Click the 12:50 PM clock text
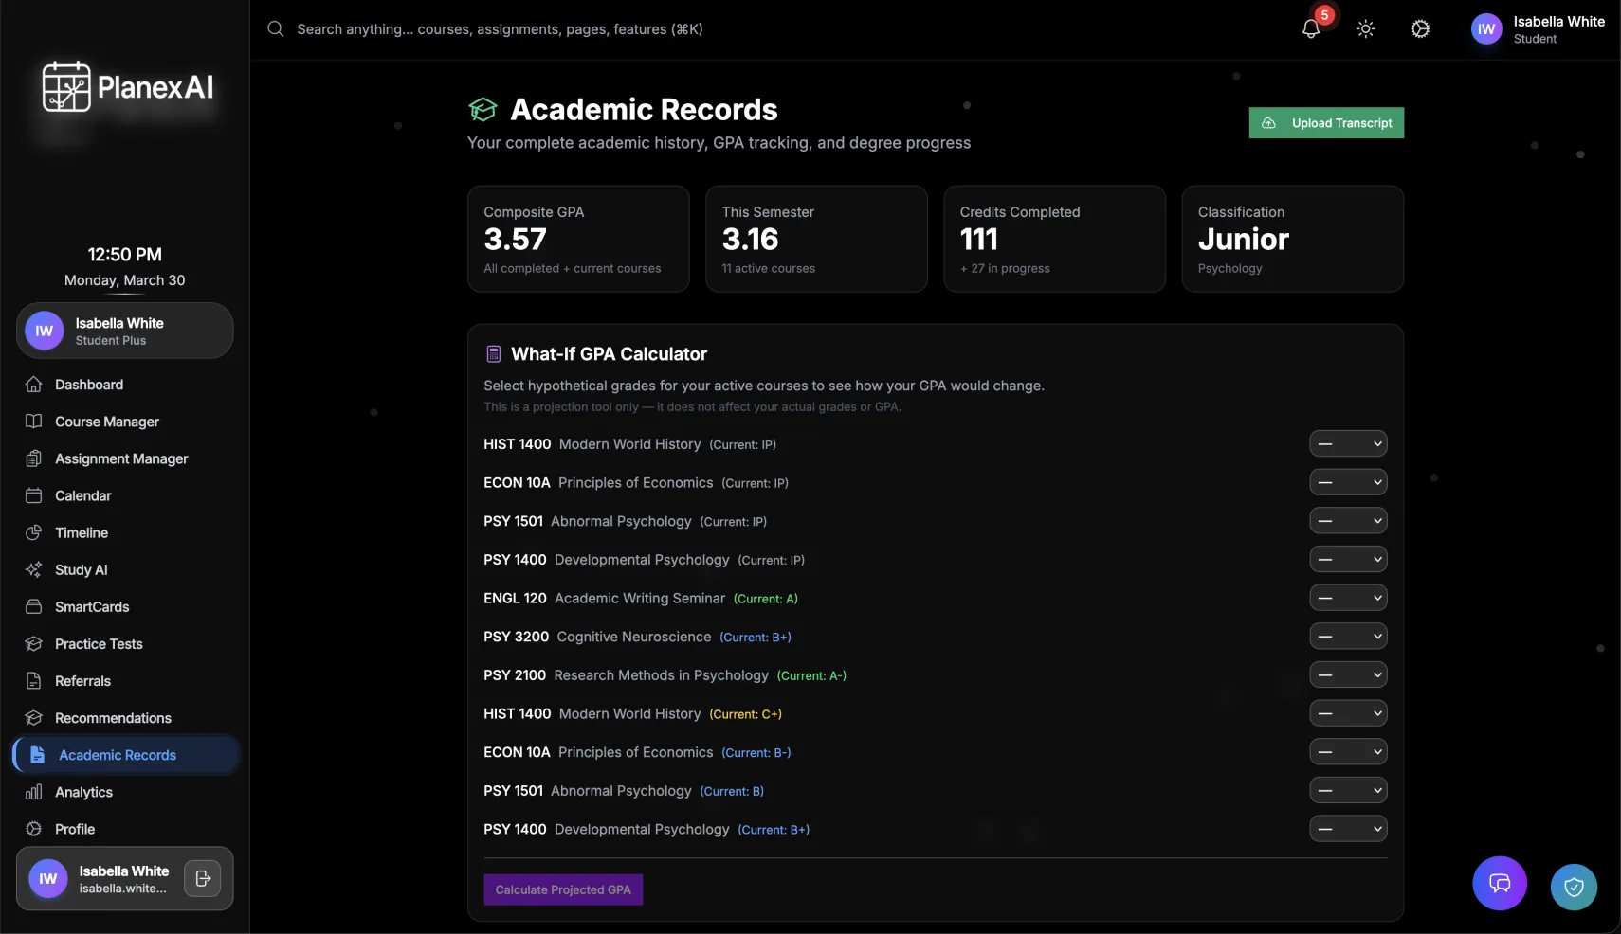This screenshot has width=1621, height=934. click(x=125, y=254)
